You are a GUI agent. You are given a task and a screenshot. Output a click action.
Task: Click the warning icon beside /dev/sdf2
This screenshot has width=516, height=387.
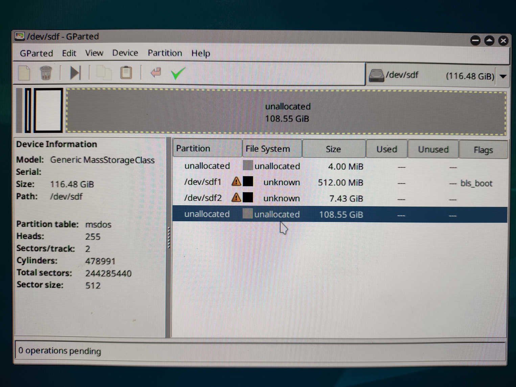click(x=236, y=197)
